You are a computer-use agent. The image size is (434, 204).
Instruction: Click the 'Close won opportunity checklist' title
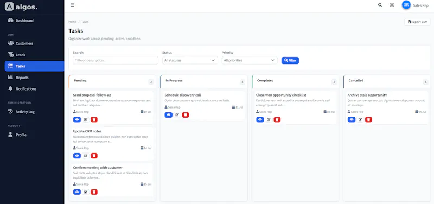[x=281, y=95]
